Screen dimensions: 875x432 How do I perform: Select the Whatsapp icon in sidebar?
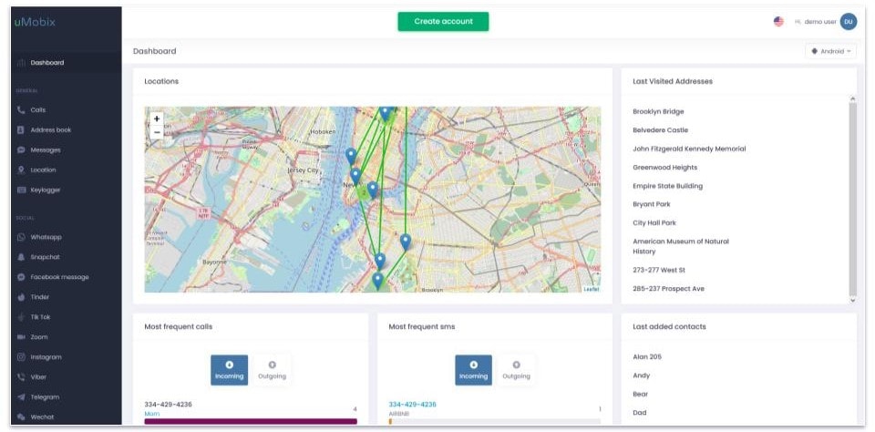(21, 237)
